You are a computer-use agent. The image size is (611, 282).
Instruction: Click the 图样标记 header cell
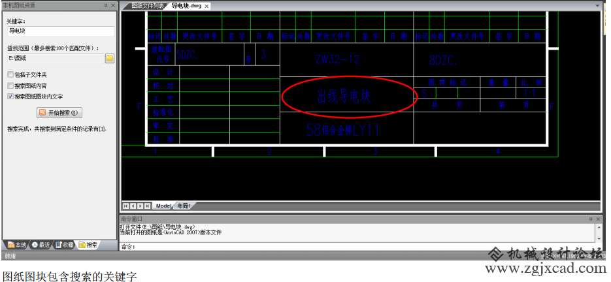[x=447, y=82]
